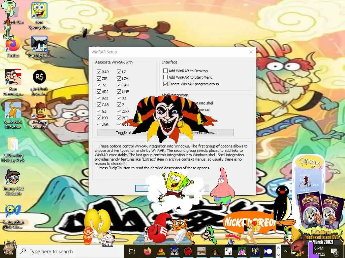345x258 pixels.
Task: Toggle the LZ checkbox
Action: 119,72
